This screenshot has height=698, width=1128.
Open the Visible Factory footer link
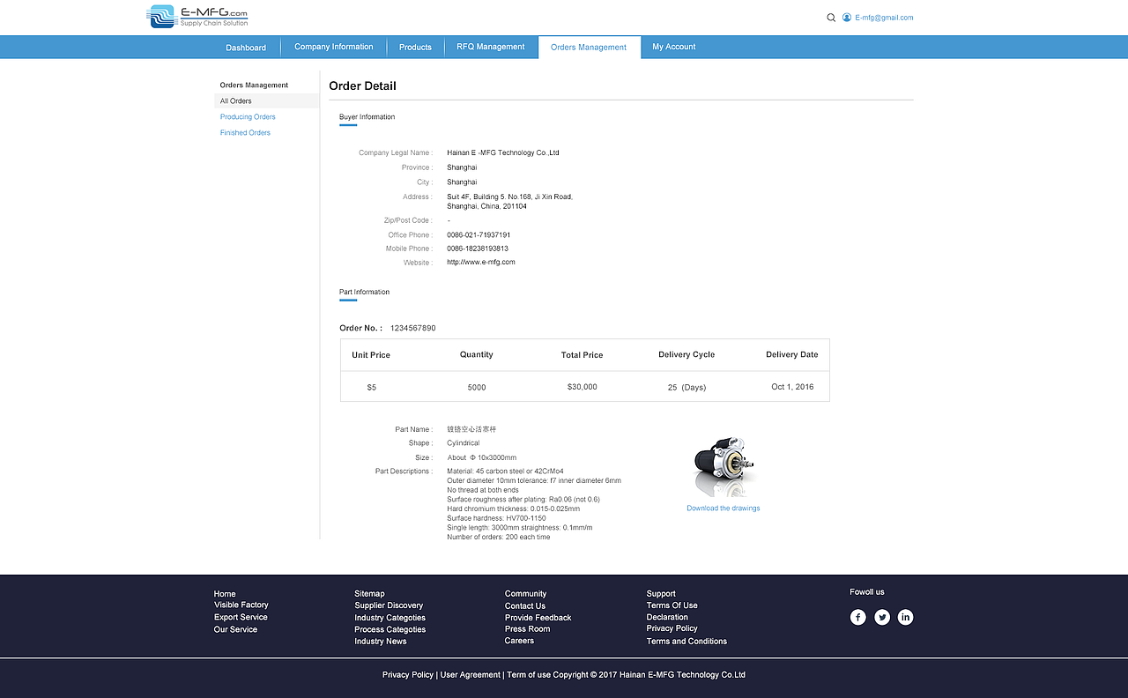(x=241, y=605)
